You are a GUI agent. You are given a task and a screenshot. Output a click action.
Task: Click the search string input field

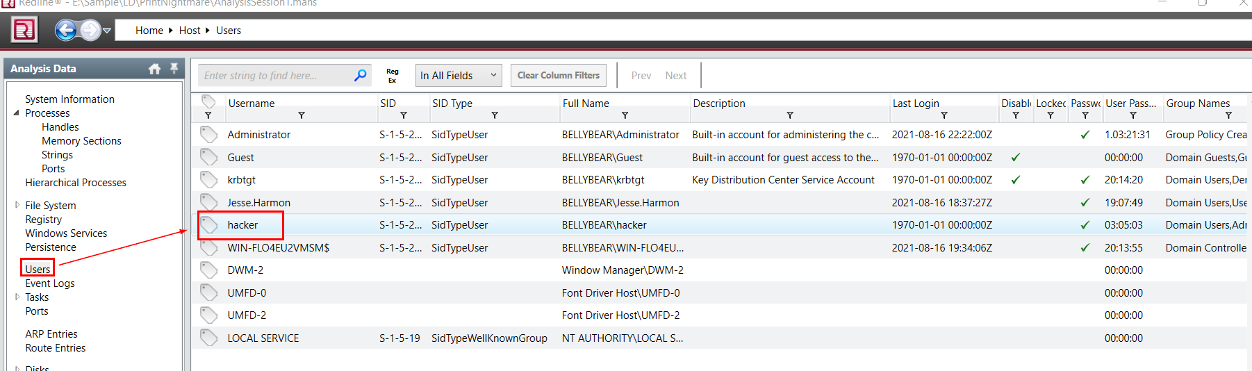click(x=274, y=75)
